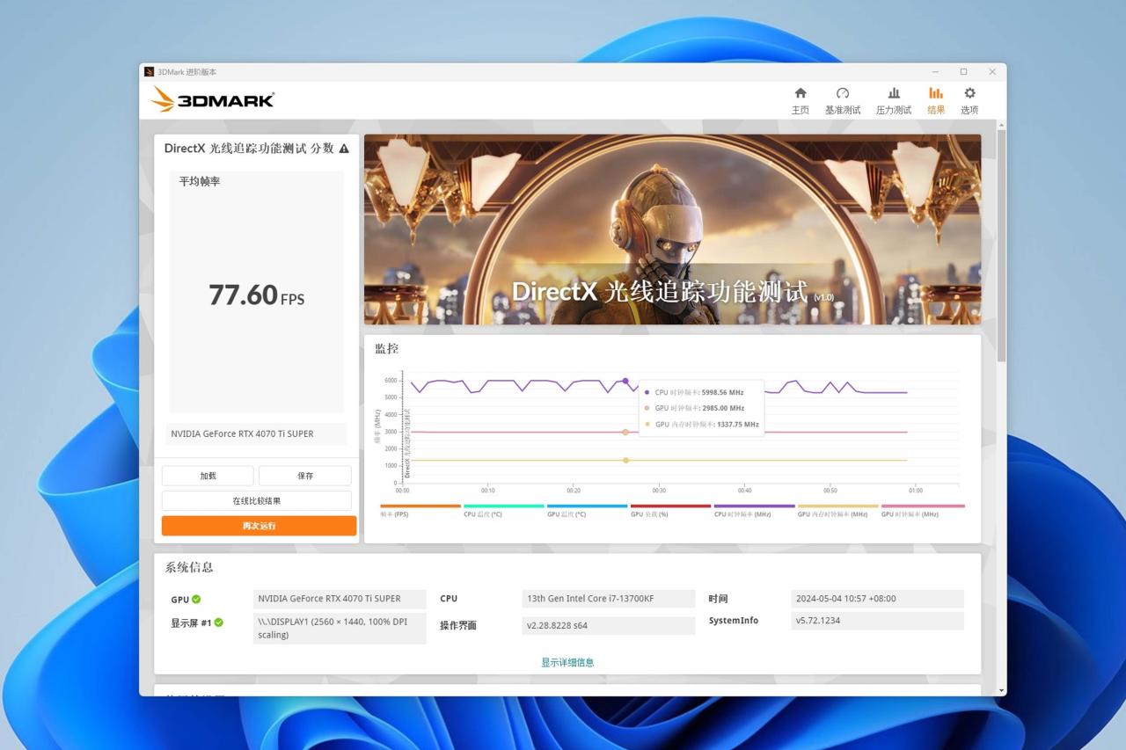Click the 系统信息 section heading
This screenshot has height=750, width=1126.
tap(189, 567)
